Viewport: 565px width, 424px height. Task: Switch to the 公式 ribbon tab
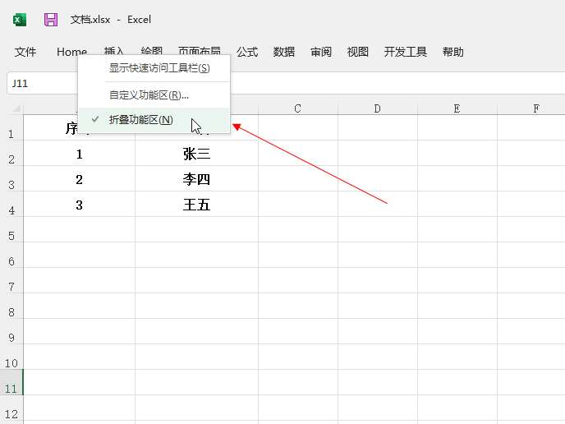click(x=247, y=52)
